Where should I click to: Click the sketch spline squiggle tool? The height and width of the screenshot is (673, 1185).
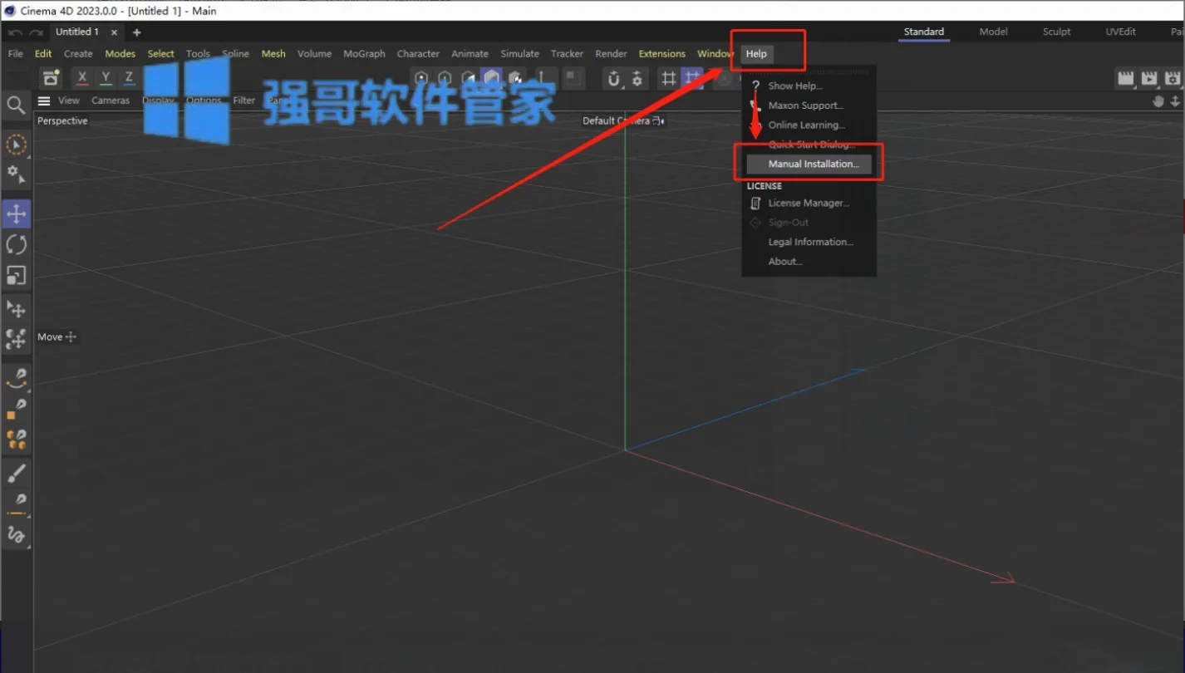point(17,534)
